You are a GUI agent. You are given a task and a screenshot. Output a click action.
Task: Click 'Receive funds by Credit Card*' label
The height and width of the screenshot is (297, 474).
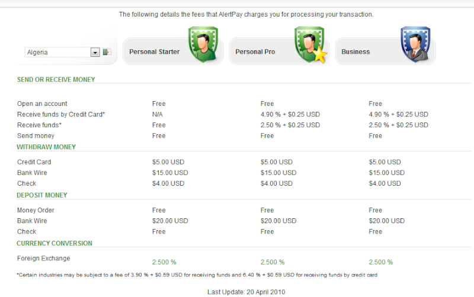pos(61,114)
